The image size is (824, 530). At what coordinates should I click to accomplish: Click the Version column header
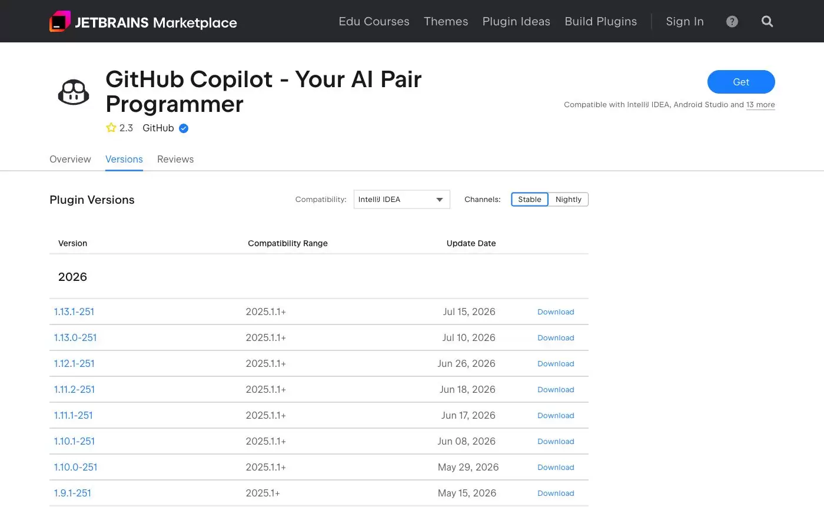pos(72,243)
